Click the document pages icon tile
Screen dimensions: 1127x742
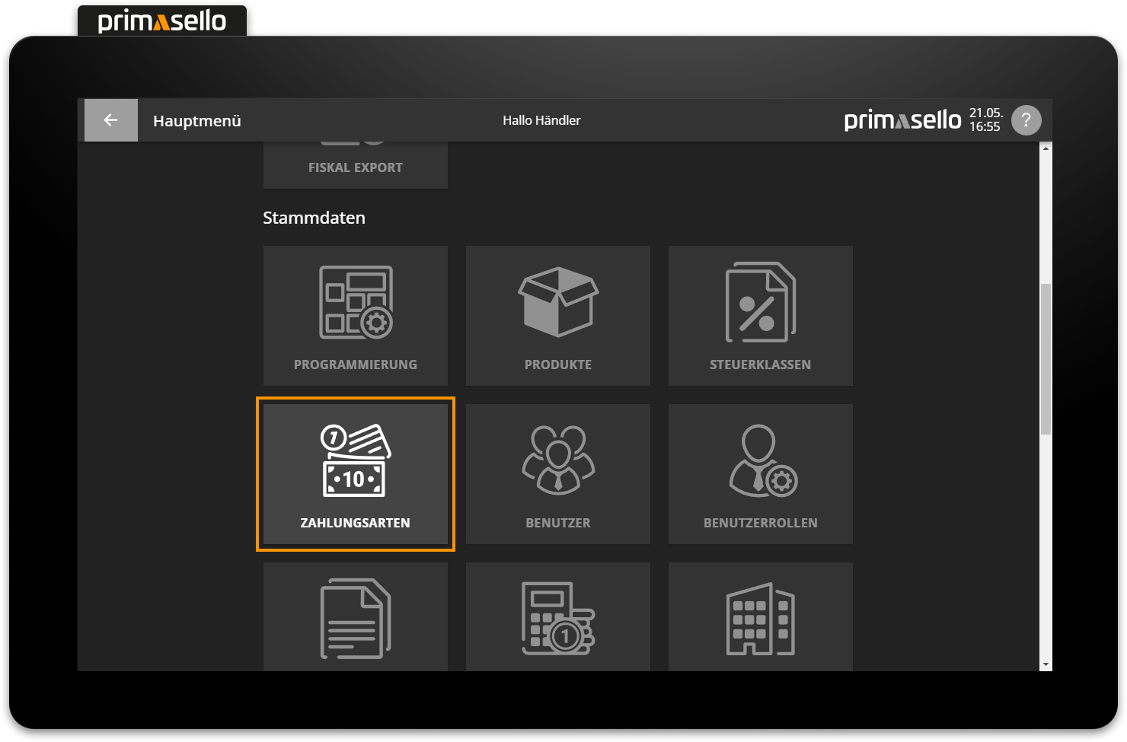[356, 617]
